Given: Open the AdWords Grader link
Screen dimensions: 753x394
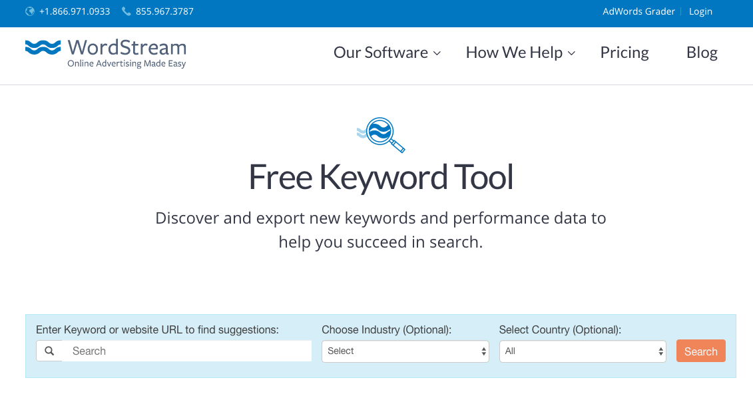Looking at the screenshot, I should (x=638, y=11).
